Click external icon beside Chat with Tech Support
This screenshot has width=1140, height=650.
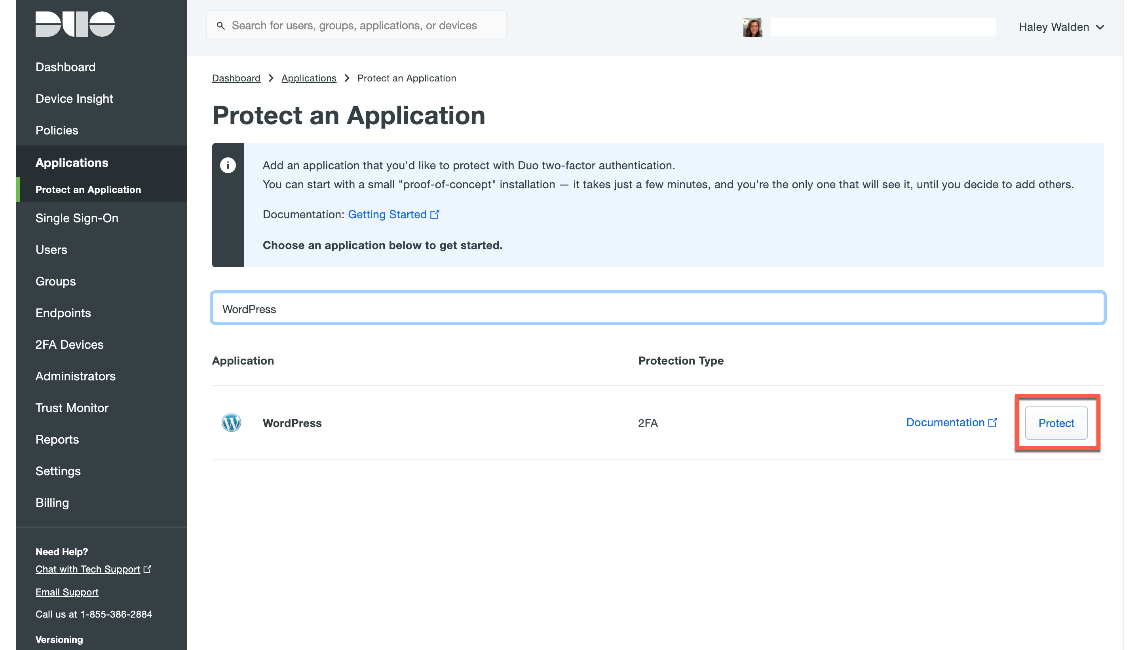[148, 569]
